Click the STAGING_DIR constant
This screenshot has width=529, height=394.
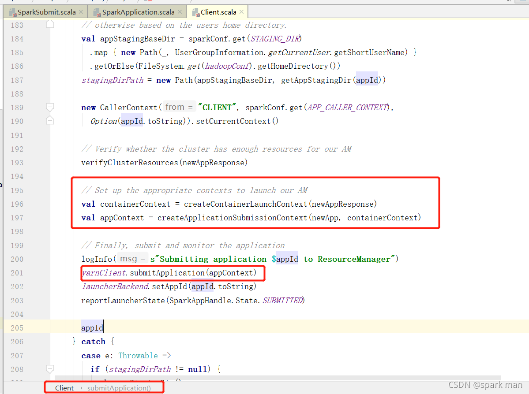[275, 39]
